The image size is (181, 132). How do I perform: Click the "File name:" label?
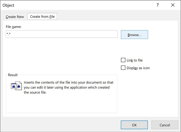point(14,27)
